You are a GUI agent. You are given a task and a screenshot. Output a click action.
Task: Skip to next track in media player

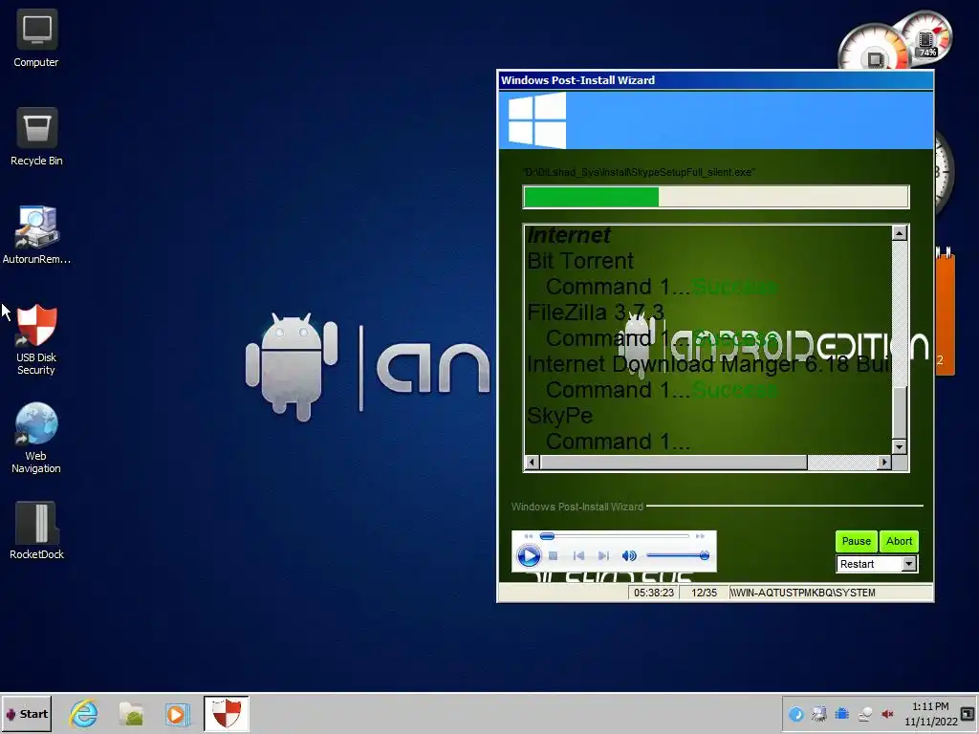click(602, 555)
